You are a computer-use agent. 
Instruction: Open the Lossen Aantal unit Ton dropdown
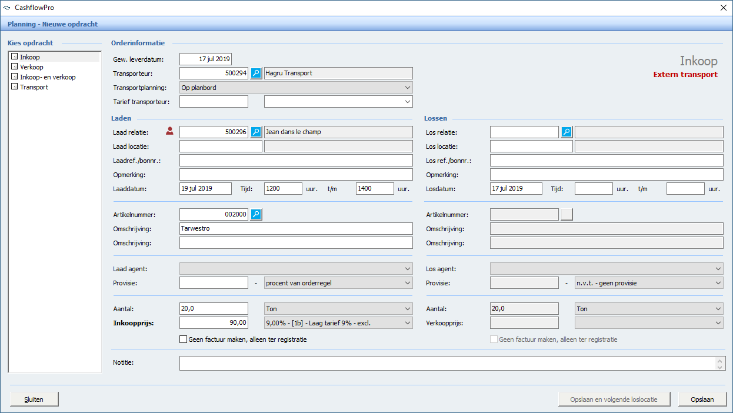pos(649,309)
